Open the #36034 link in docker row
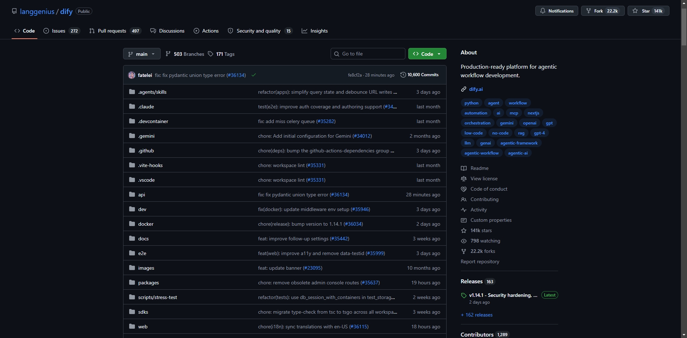This screenshot has height=338, width=687. tap(353, 224)
